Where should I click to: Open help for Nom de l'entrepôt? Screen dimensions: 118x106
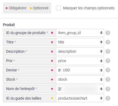click(x=108, y=89)
